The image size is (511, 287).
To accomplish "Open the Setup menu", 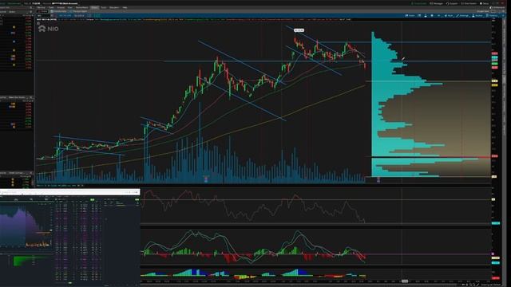I will (485, 3).
